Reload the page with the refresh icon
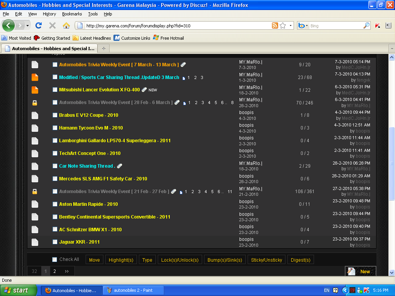 point(39,25)
